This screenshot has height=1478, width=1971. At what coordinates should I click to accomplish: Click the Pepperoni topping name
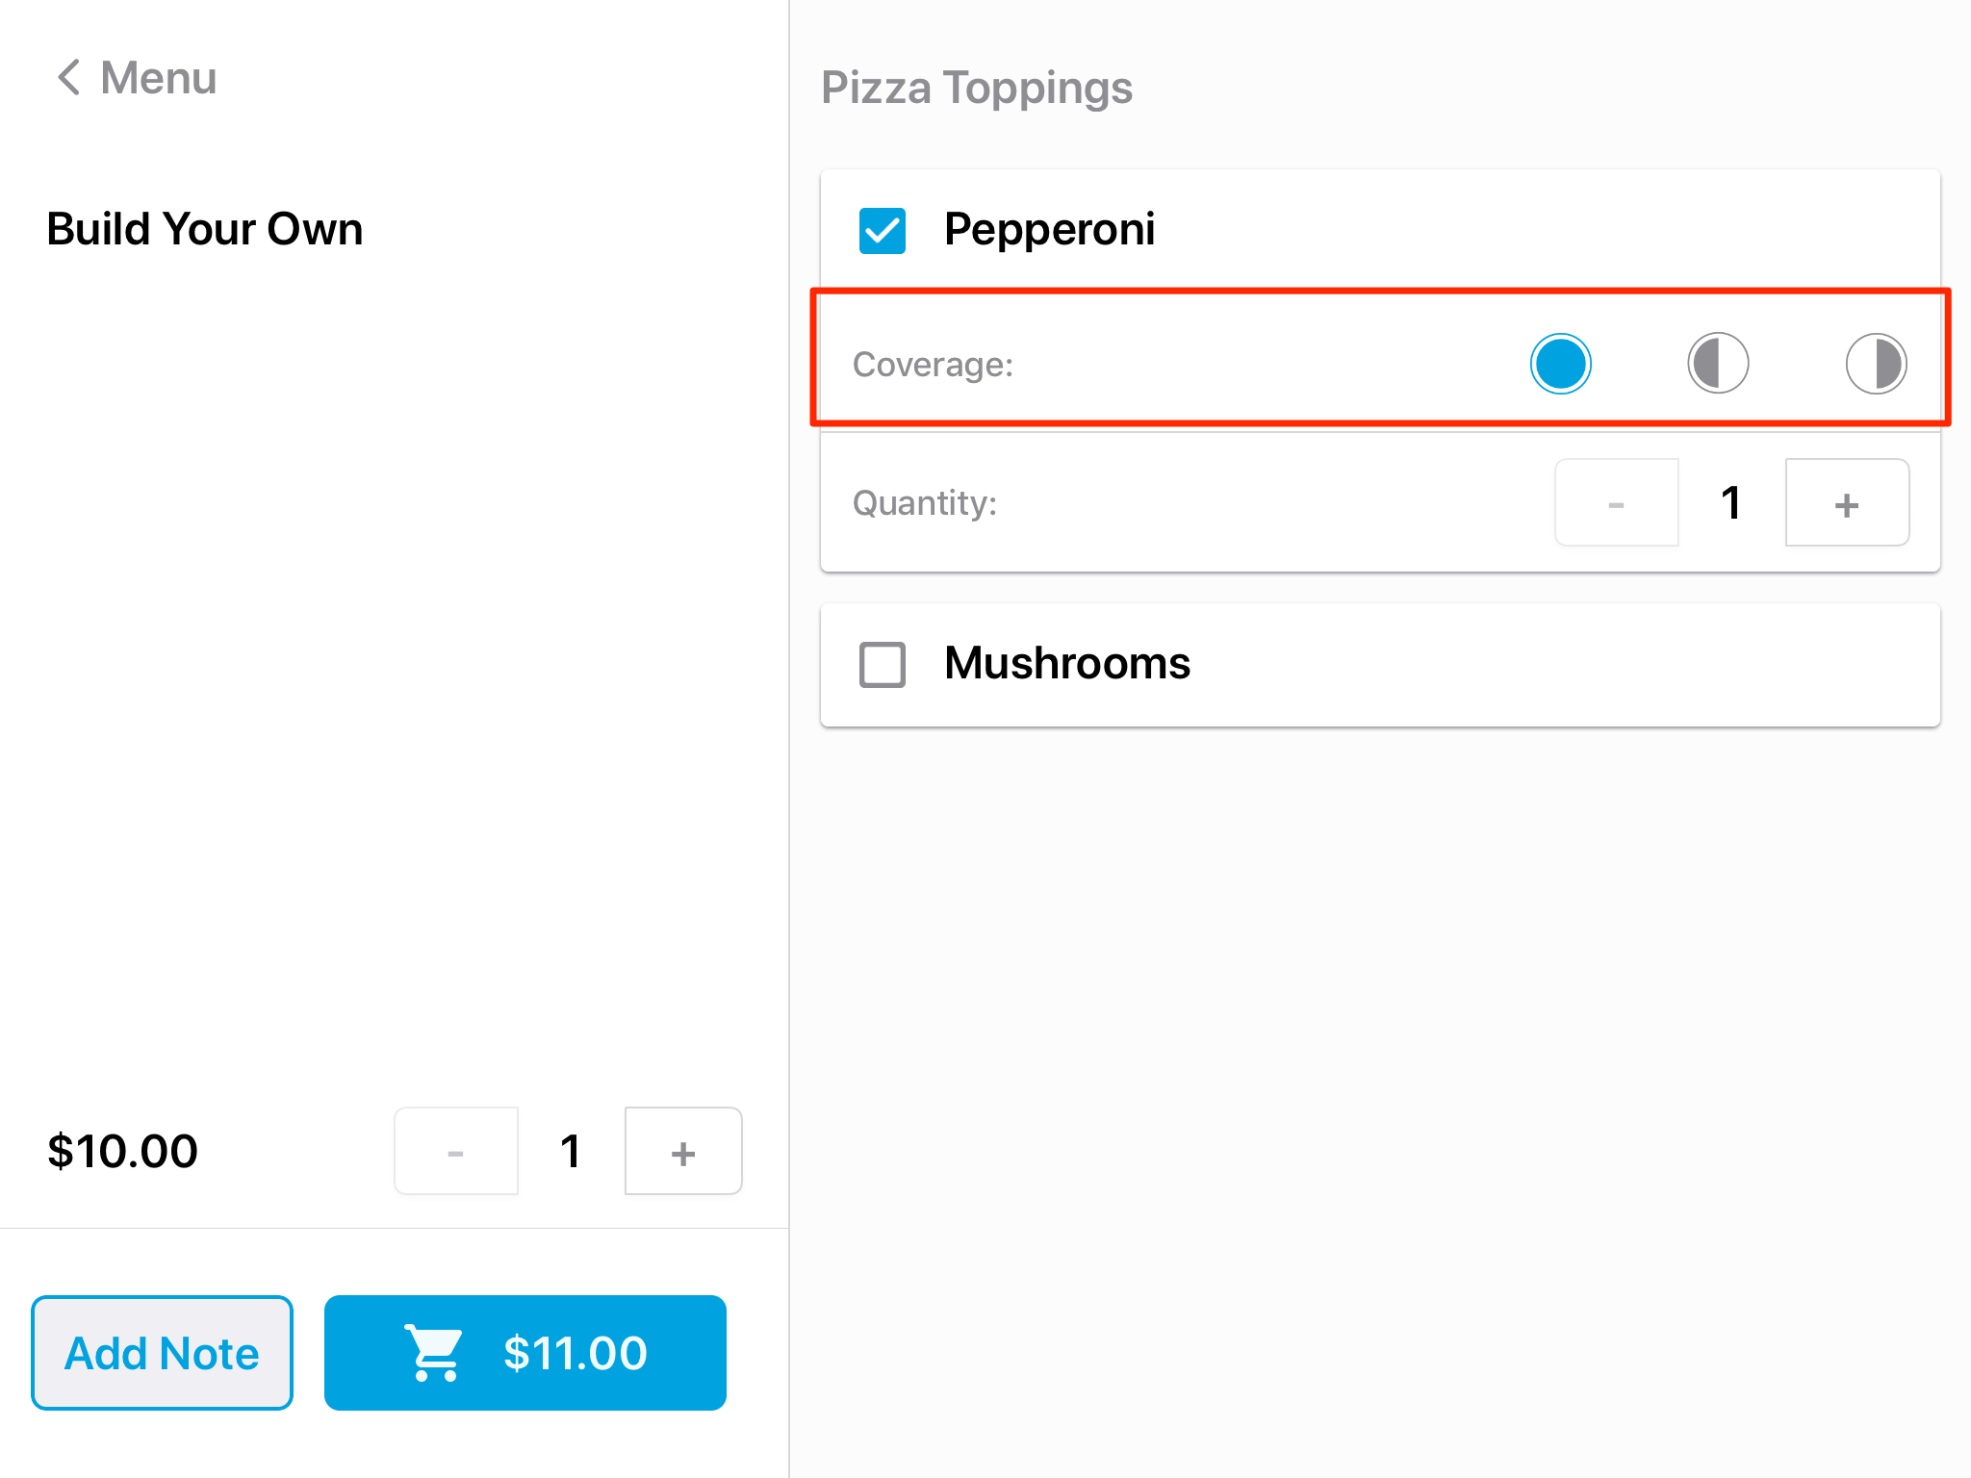pos(1049,230)
